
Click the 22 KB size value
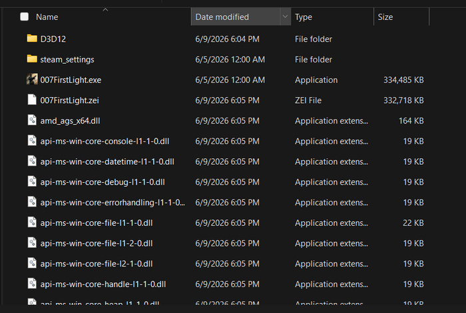coord(413,223)
